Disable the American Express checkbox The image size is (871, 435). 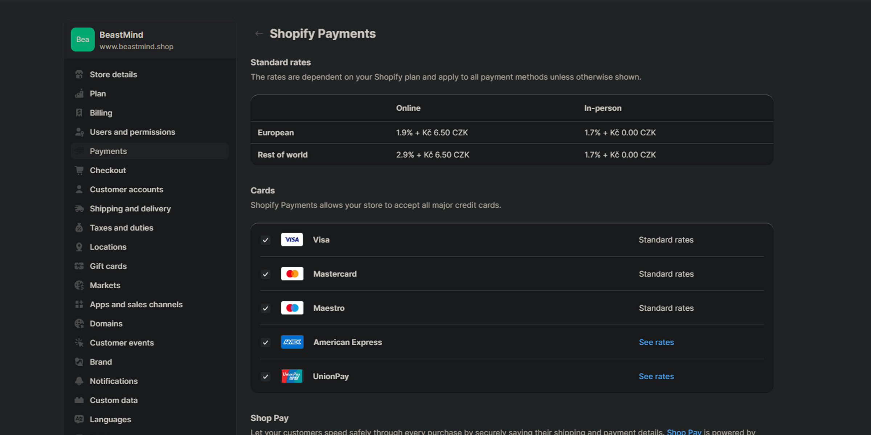(266, 342)
